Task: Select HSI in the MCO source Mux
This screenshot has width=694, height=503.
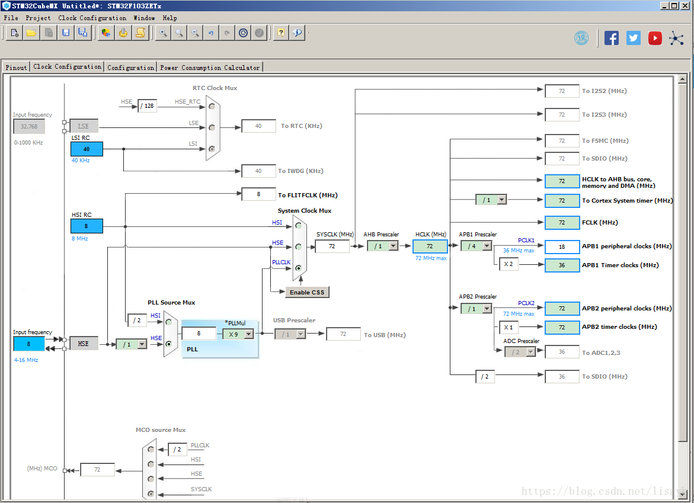Action: coord(151,464)
